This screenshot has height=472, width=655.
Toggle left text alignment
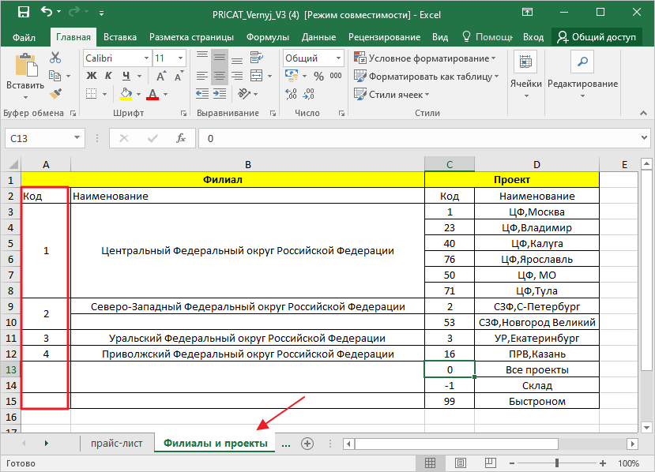coord(202,76)
